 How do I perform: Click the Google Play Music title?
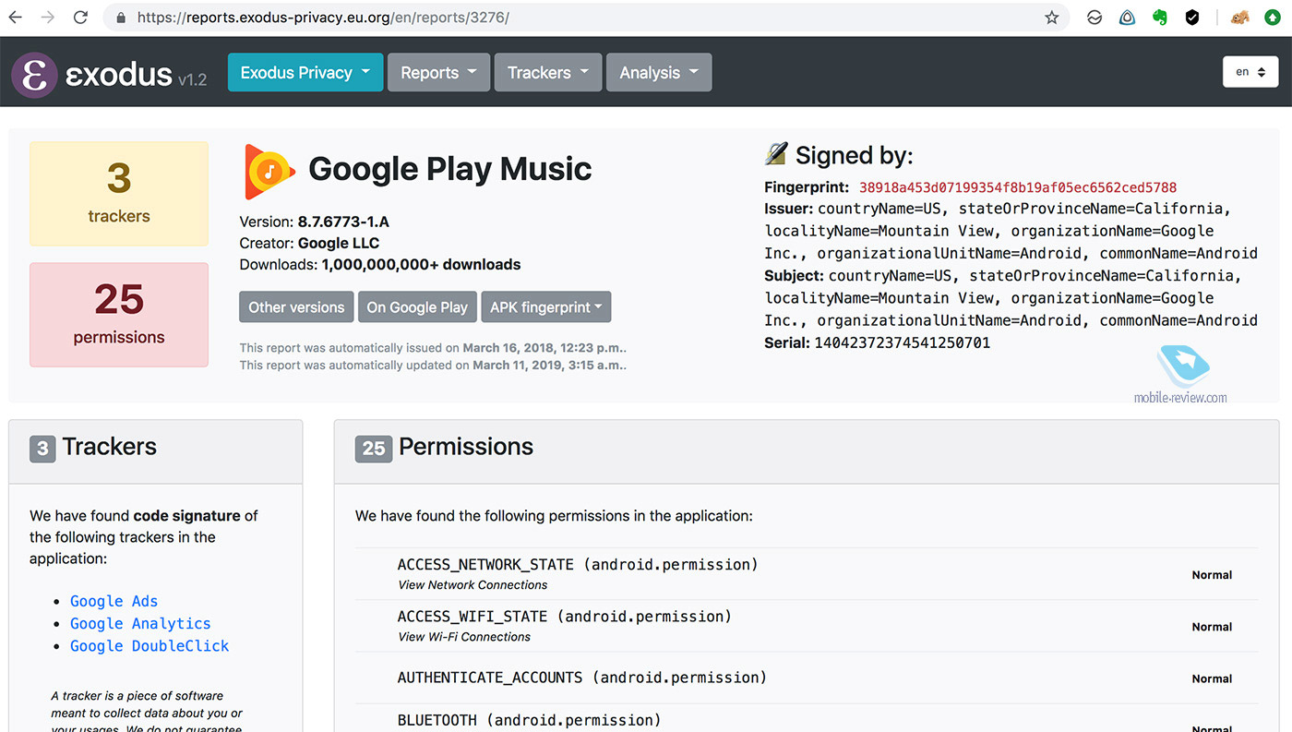pyautogui.click(x=449, y=169)
